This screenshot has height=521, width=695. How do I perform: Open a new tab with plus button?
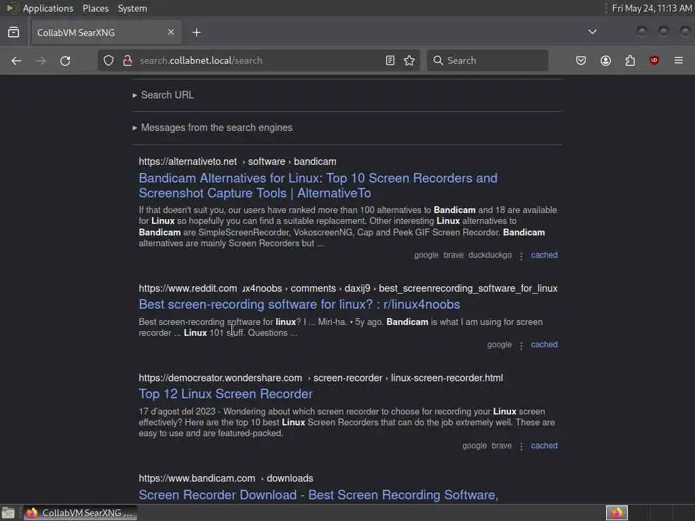tap(196, 33)
